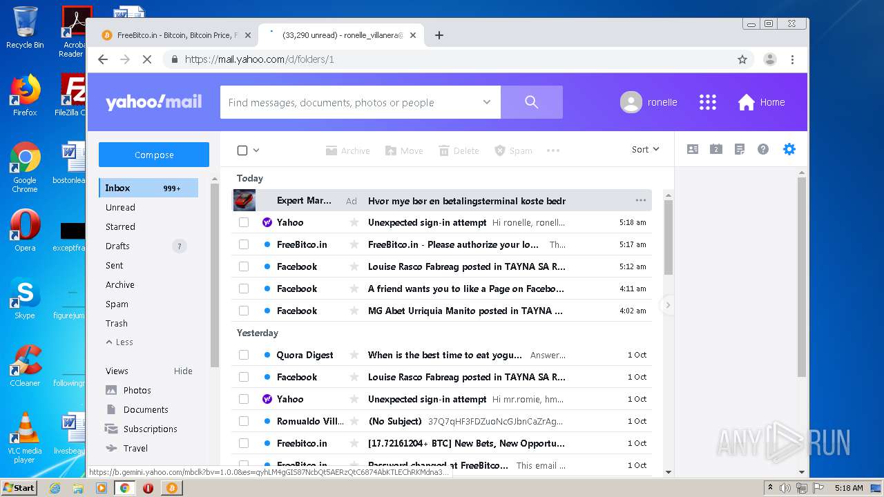Check the Yahoo 5:18 am message box

[244, 222]
